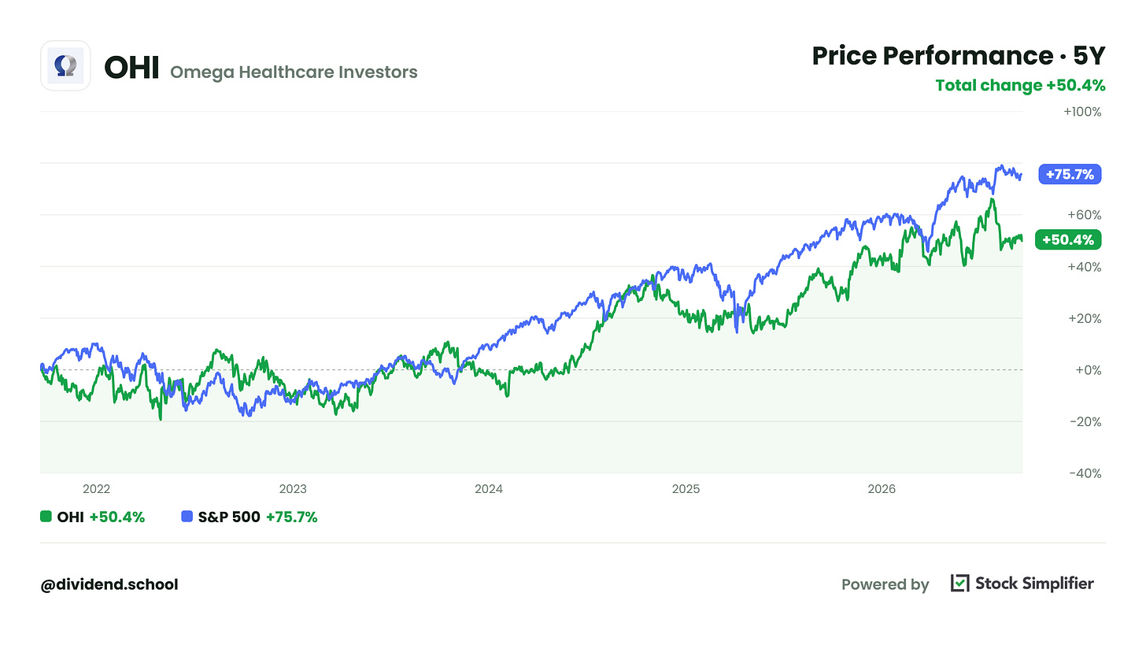Click the green OHI legend color square
This screenshot has height=645, width=1146.
point(46,517)
